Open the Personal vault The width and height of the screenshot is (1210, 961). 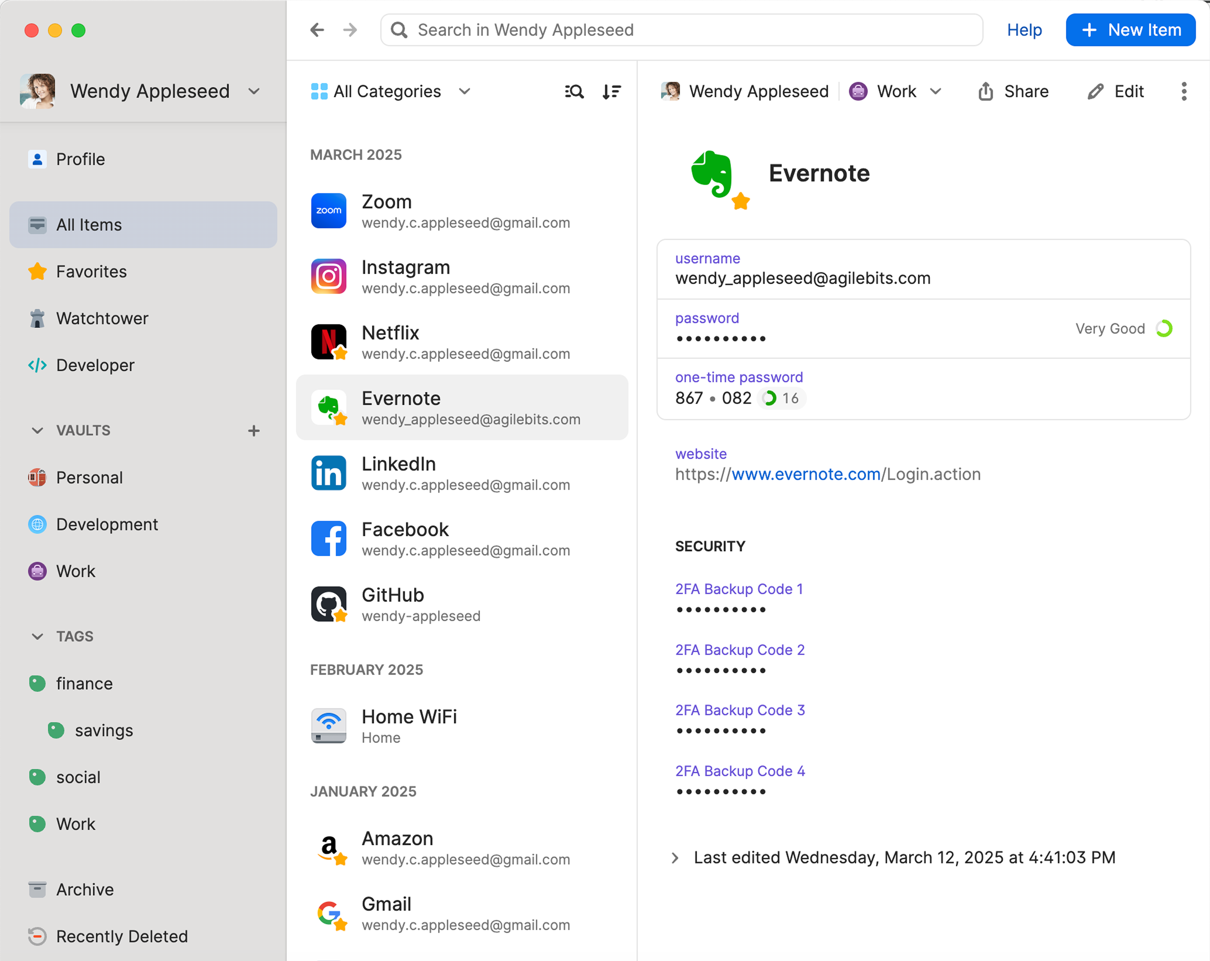(x=89, y=477)
